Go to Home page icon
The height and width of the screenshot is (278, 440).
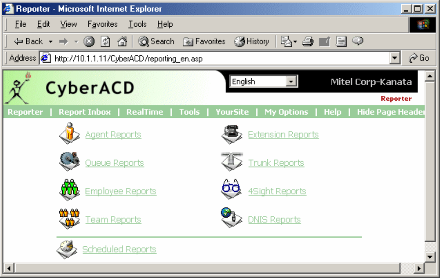tap(122, 41)
